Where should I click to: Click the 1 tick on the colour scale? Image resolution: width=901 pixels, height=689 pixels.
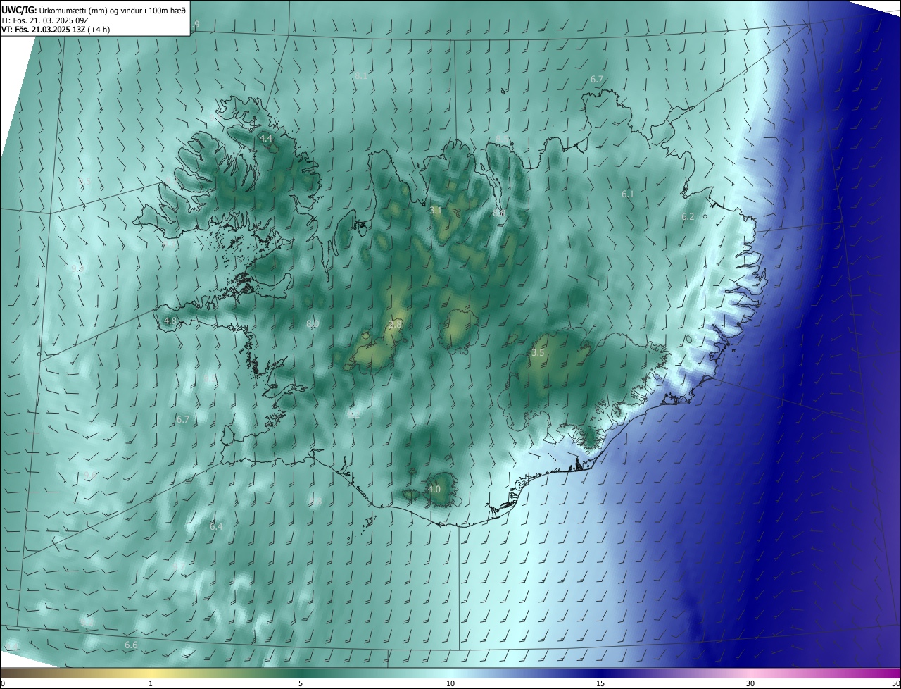click(x=151, y=683)
